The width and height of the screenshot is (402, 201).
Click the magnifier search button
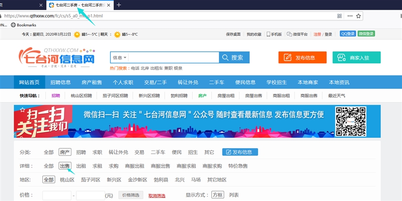(234, 58)
